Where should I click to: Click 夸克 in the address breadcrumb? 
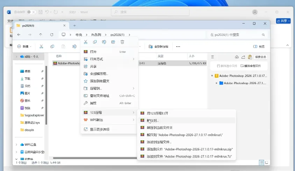point(79,35)
